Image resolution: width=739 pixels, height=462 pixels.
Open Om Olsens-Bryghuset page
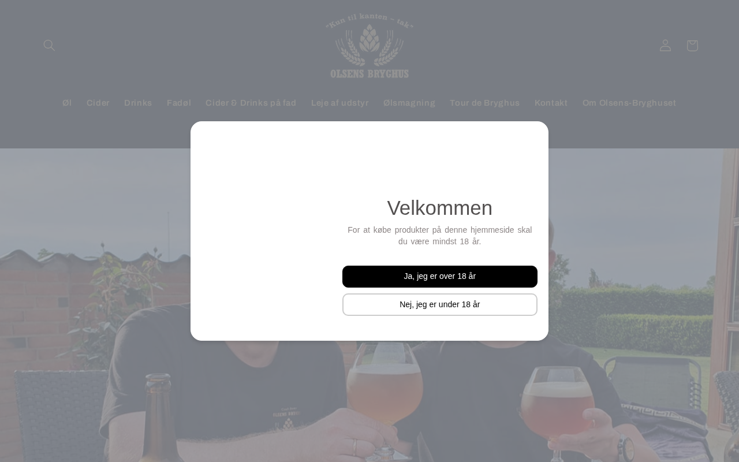point(629,103)
